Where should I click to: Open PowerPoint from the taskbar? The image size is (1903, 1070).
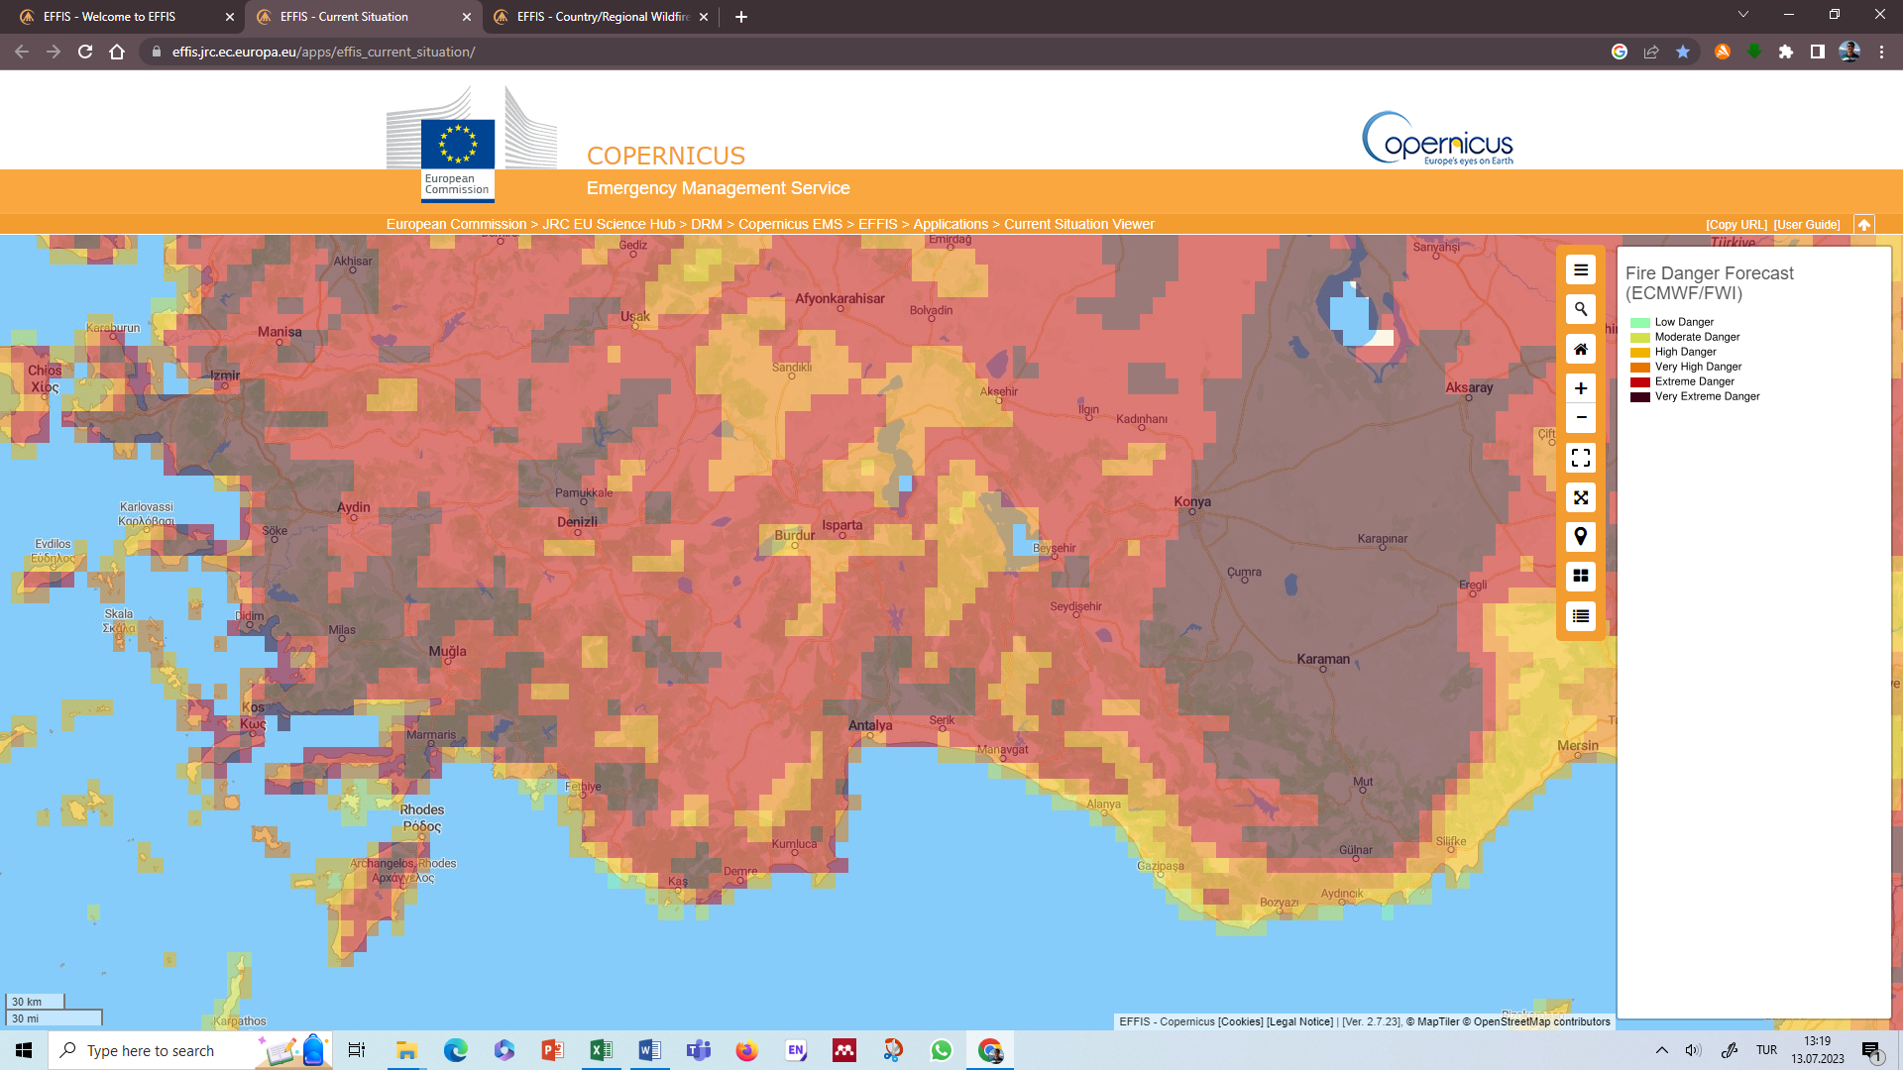point(552,1050)
